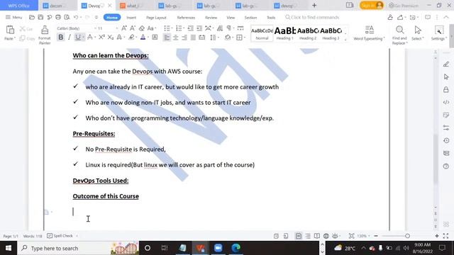The image size is (454, 255).
Task: Toggle Align Right paragraph alignment
Action: (x=184, y=38)
